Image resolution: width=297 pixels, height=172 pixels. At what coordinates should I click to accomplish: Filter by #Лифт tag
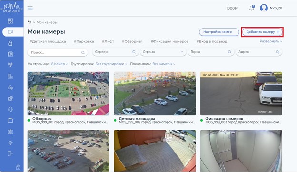click(108, 41)
